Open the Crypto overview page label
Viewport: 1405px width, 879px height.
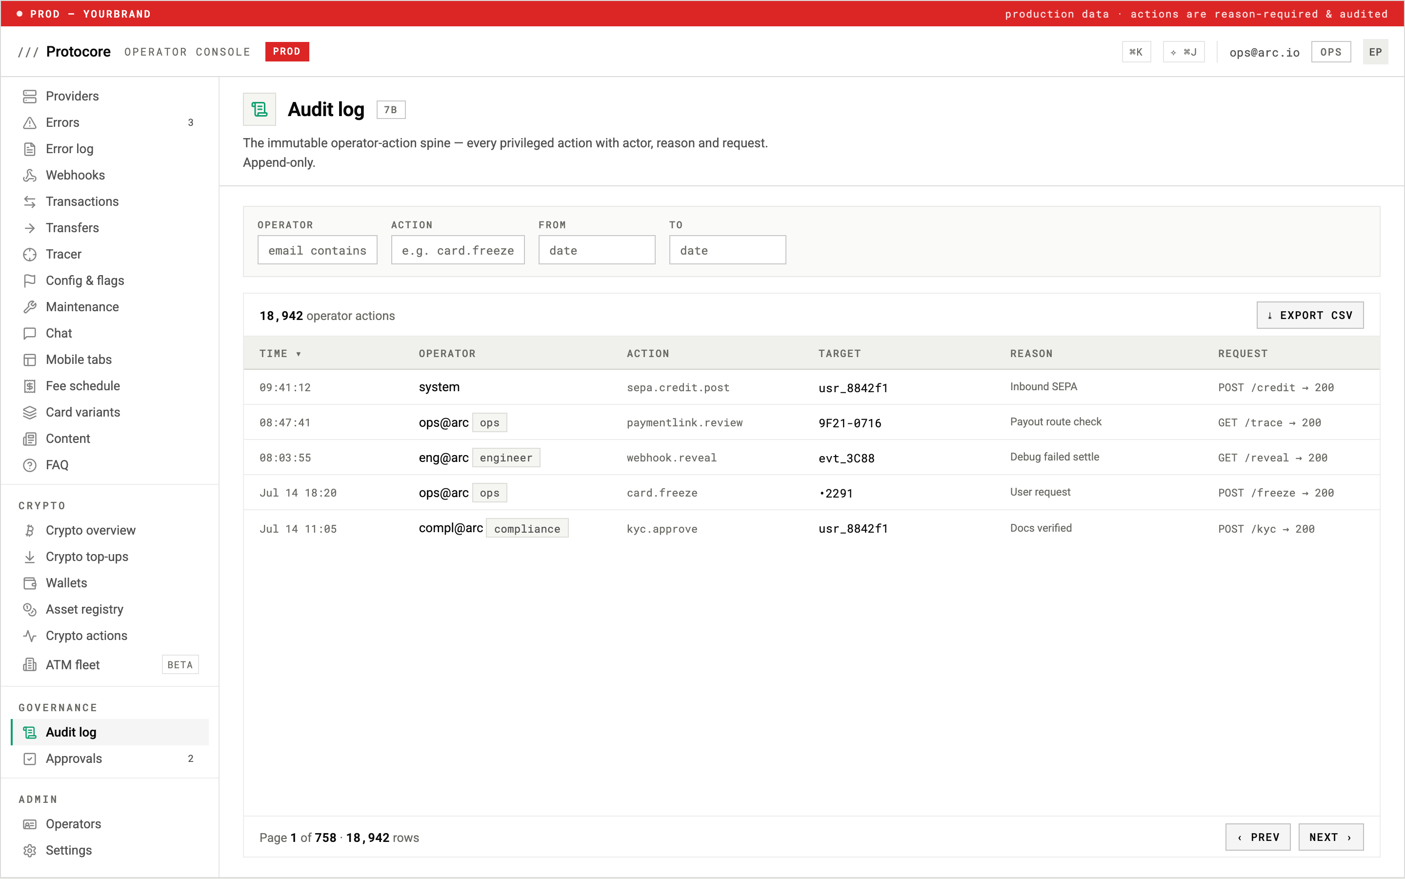(x=91, y=530)
